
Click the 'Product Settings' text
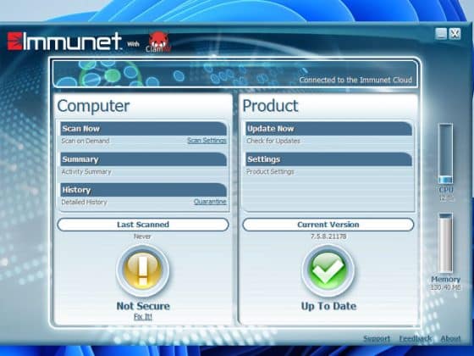[270, 171]
